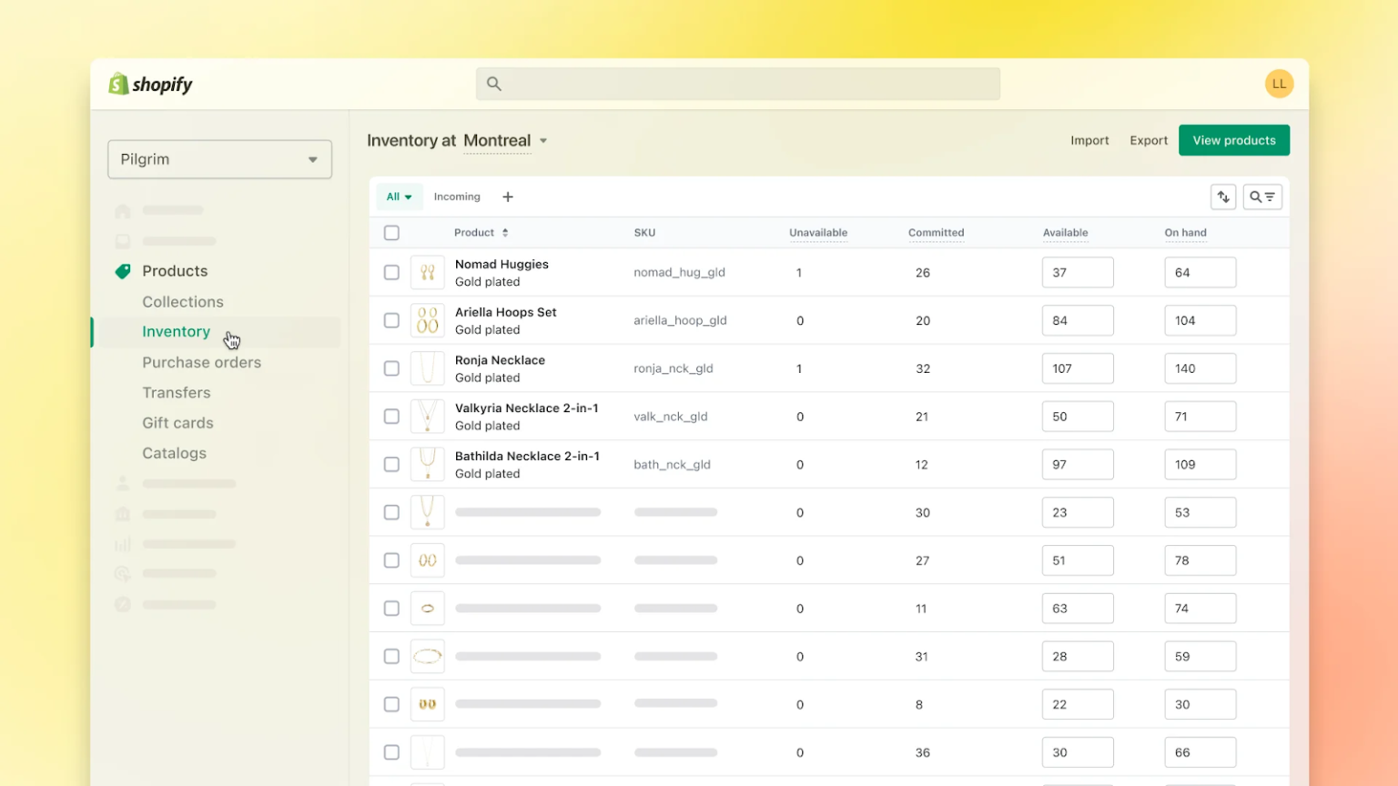Select all rows with header checkbox
Image resolution: width=1398 pixels, height=786 pixels.
(391, 232)
